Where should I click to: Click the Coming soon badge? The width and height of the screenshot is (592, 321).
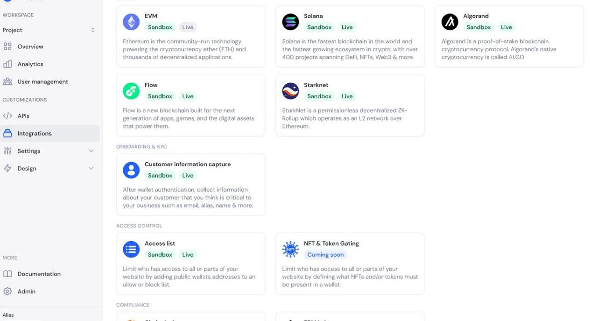coord(325,255)
